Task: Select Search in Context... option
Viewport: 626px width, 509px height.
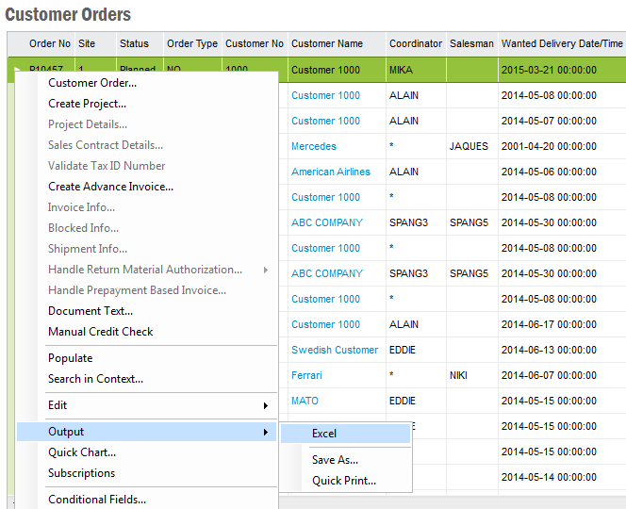Action: pos(95,379)
